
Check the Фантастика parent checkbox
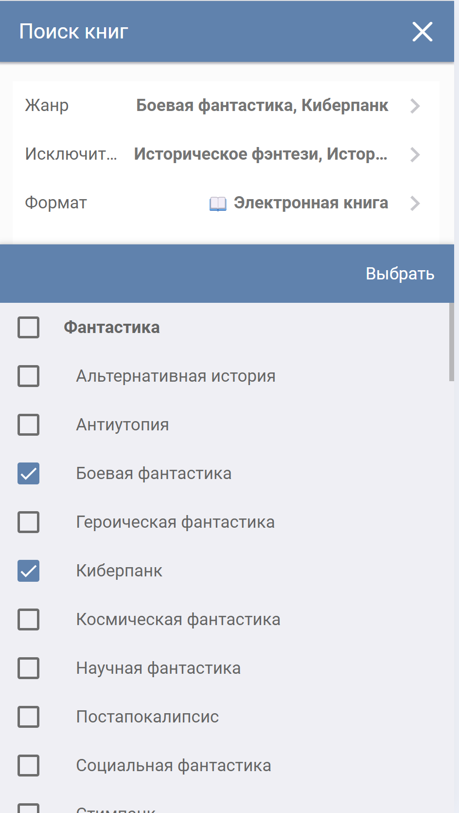click(29, 327)
